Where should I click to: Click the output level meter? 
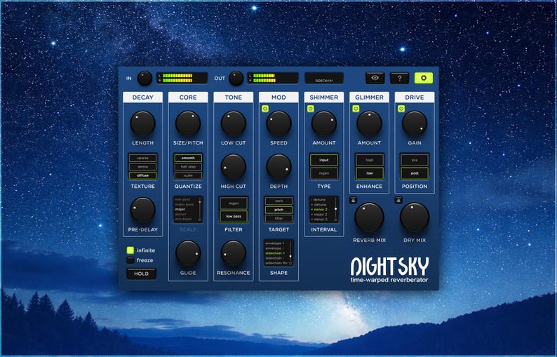coord(273,78)
